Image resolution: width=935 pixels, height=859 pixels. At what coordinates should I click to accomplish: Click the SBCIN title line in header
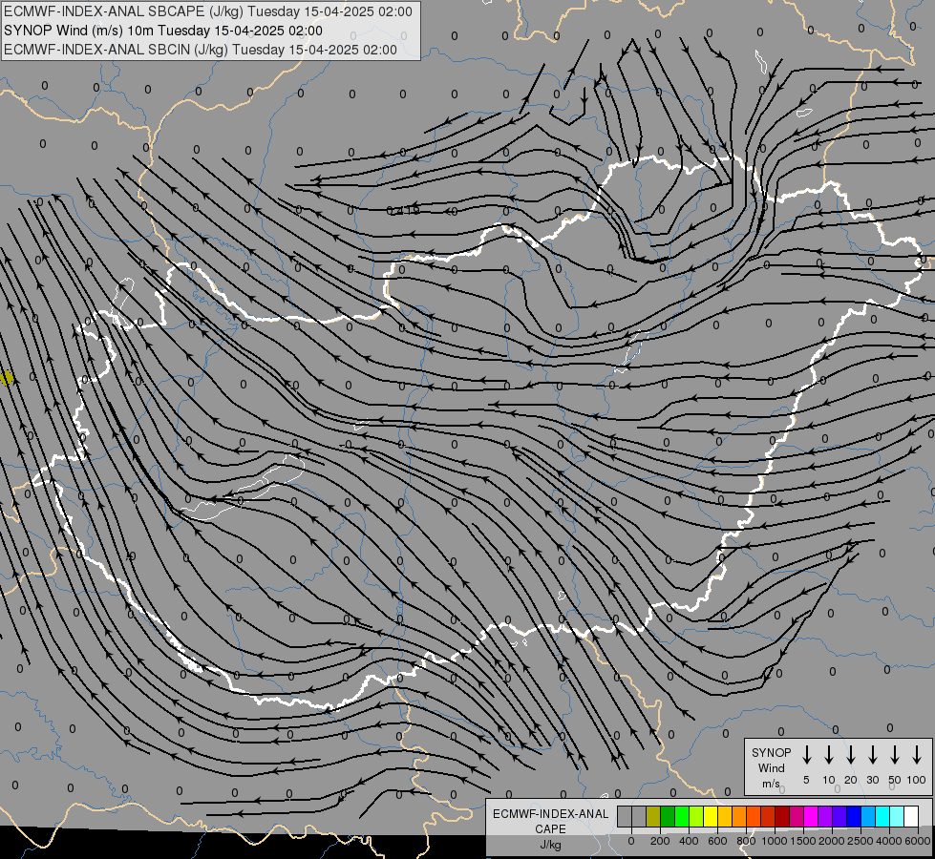point(201,50)
